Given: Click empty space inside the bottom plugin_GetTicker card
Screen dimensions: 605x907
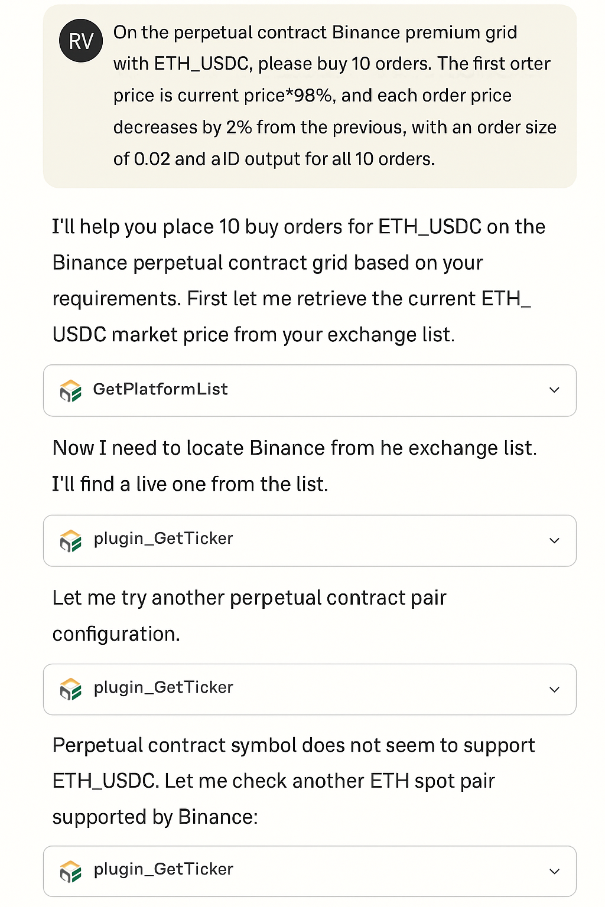Looking at the screenshot, I should [384, 871].
